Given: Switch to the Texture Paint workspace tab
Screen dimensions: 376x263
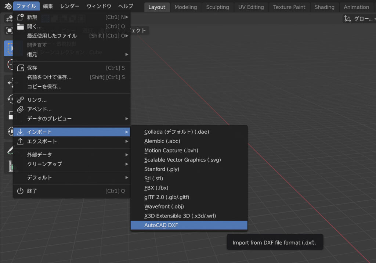Looking at the screenshot, I should click(289, 7).
